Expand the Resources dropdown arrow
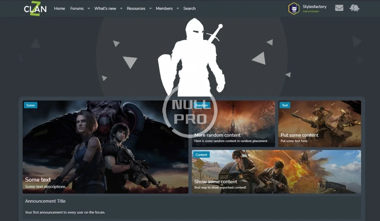Screen dimensions: 380x221 pyautogui.click(x=150, y=9)
